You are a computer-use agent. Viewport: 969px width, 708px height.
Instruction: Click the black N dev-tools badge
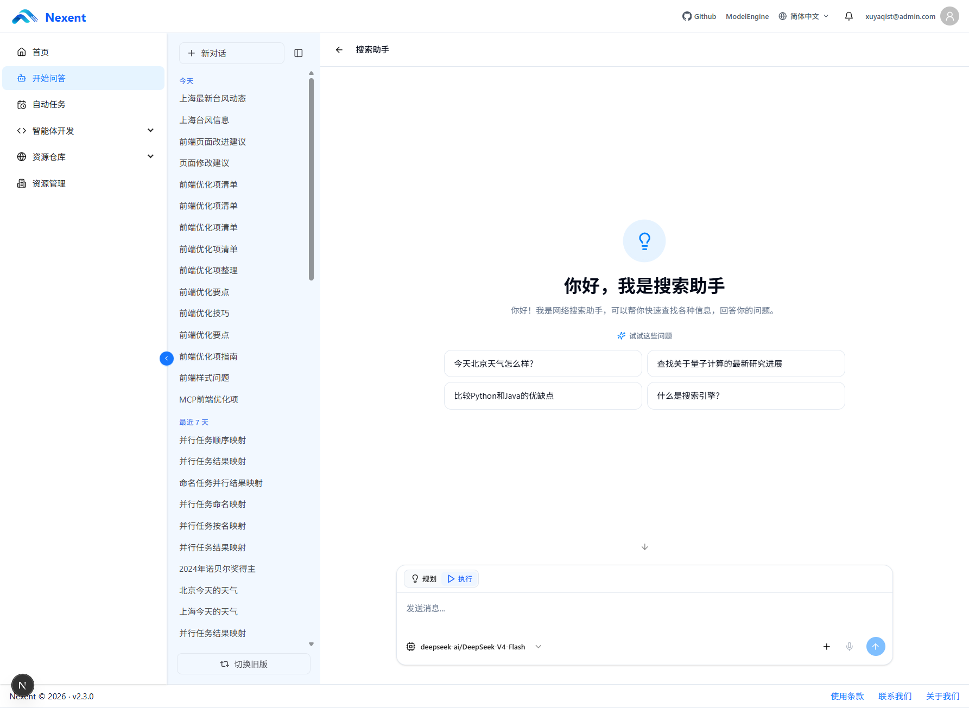tap(23, 685)
